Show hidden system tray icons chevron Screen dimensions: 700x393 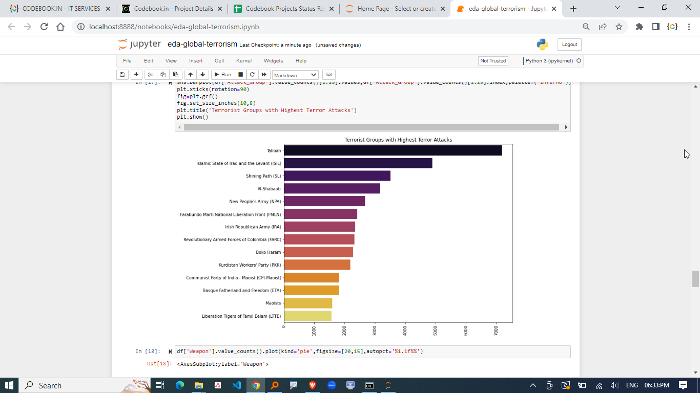(533, 385)
